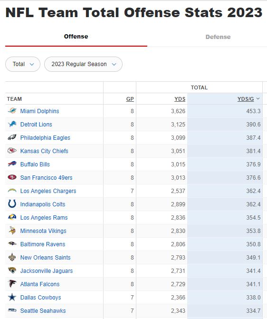Sort table by GP column
Viewport: 267px width, 319px height.
pos(130,99)
